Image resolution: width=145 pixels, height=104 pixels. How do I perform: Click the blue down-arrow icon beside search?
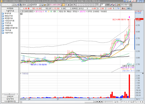(x=18, y=5)
